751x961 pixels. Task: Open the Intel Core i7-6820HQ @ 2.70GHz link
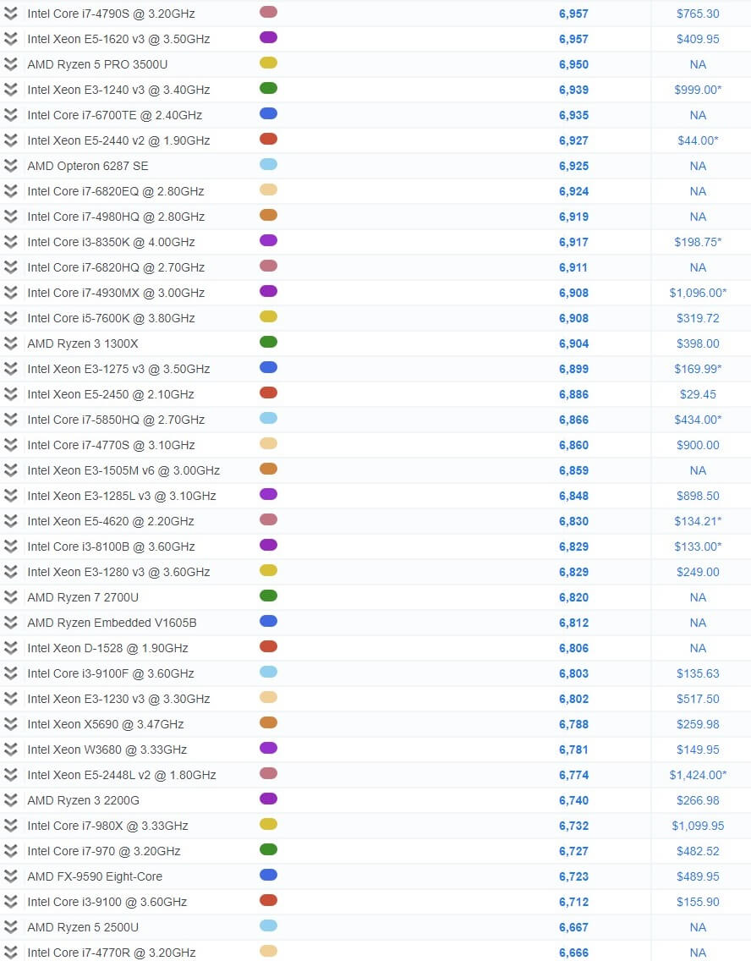click(x=116, y=267)
